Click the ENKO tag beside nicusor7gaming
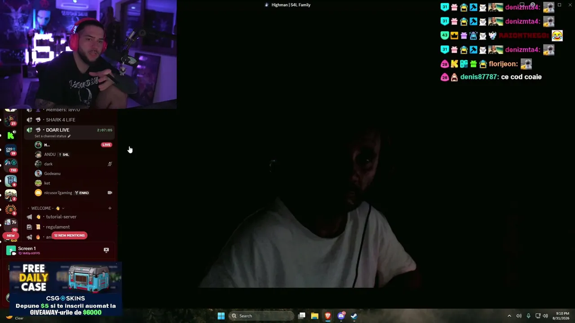Image resolution: width=575 pixels, height=323 pixels. [82, 193]
